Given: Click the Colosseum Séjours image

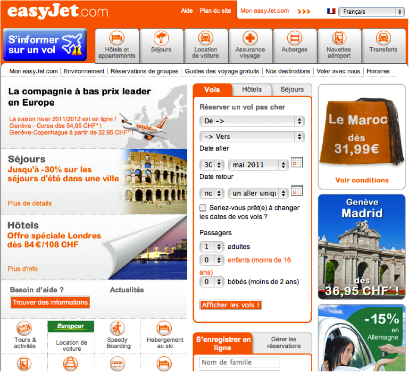Looking at the screenshot, I should click(156, 181).
